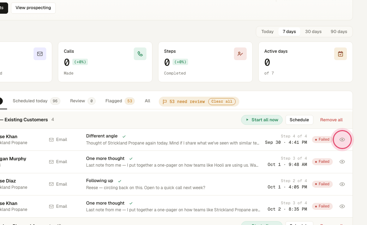The image size is (367, 225).
Task: Click the View prospecting button
Action: [33, 8]
